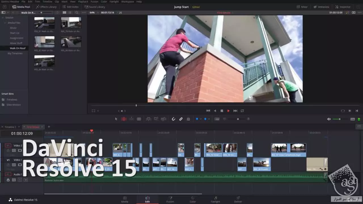Click the Overwrite Clip edit icon
This screenshot has height=204, width=363.
(156, 119)
